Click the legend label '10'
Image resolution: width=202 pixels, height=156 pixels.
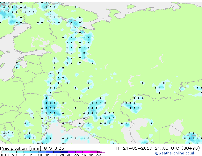40,155
